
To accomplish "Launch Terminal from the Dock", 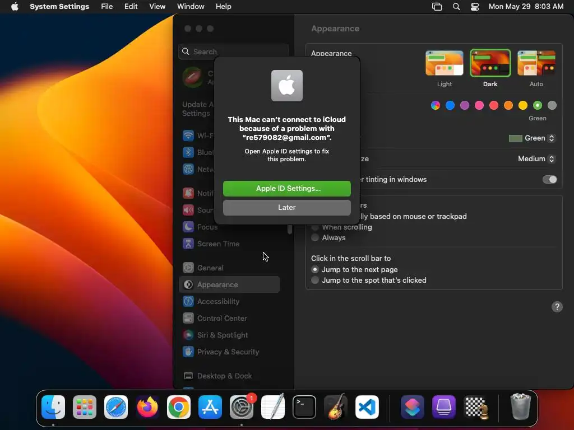I will 304,407.
